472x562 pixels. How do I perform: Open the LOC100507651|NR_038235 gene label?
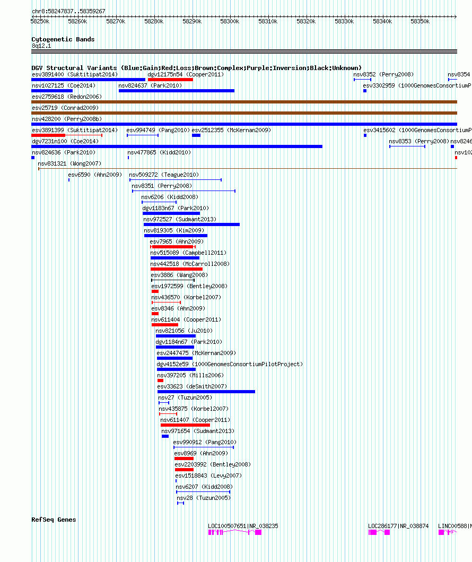[x=243, y=526]
